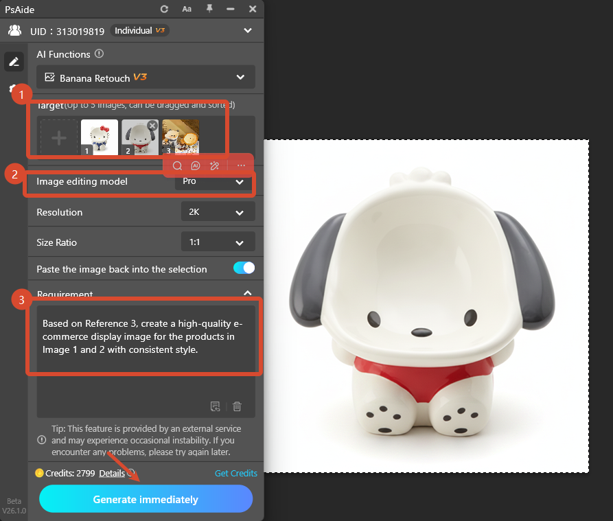Expand the UID account section chevron

248,31
